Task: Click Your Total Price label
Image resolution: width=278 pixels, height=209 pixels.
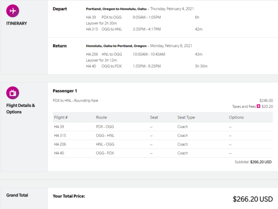Action: (x=69, y=196)
